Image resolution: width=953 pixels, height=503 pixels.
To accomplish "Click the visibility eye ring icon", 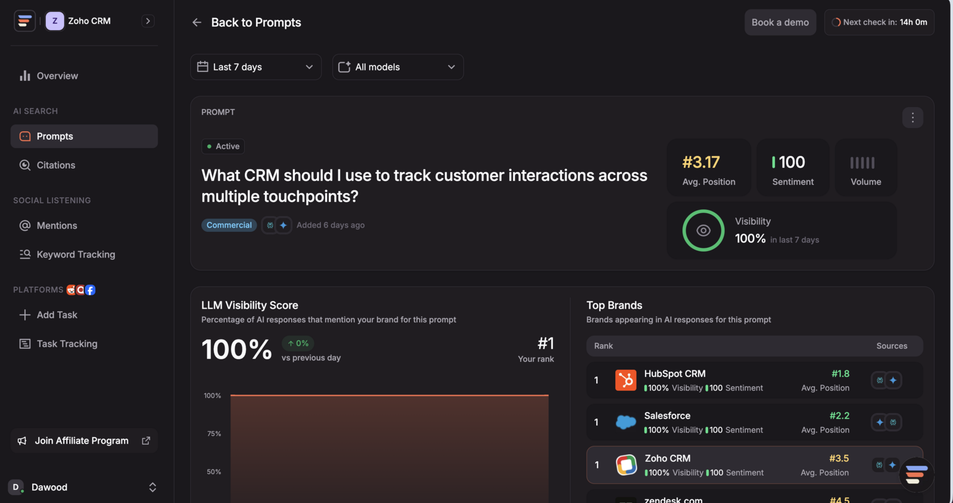I will coord(703,231).
